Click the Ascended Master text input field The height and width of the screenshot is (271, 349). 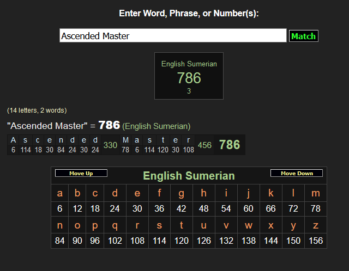coord(173,36)
